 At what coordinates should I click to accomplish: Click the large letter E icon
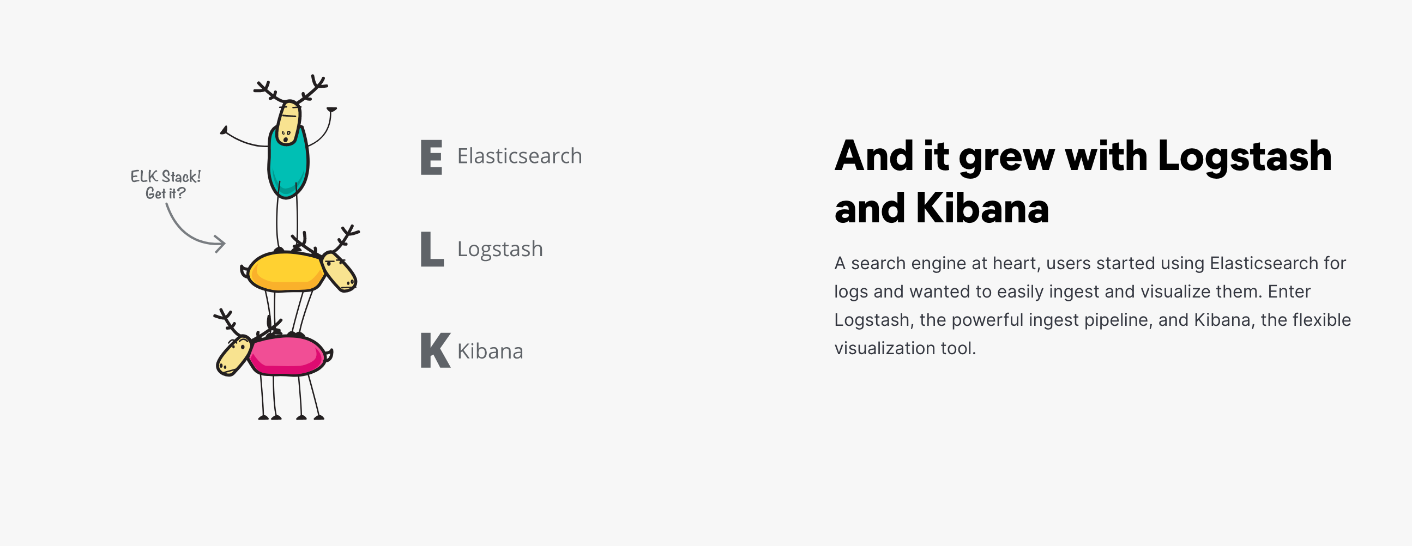point(431,157)
